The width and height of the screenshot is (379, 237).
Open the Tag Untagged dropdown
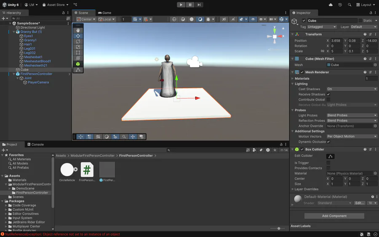point(321,27)
